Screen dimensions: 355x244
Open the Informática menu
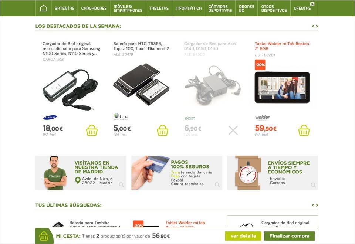(188, 9)
